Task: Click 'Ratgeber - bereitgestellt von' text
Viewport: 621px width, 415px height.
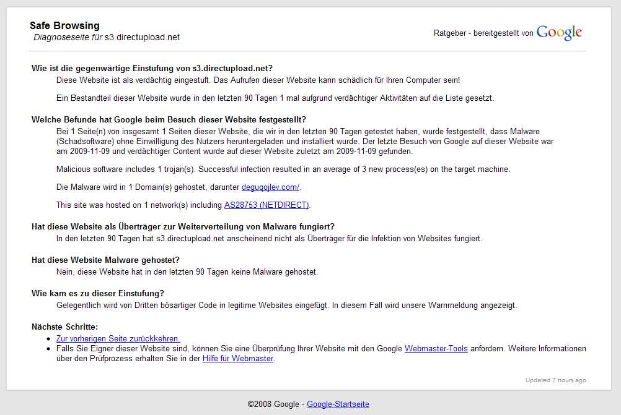Action: (483, 33)
